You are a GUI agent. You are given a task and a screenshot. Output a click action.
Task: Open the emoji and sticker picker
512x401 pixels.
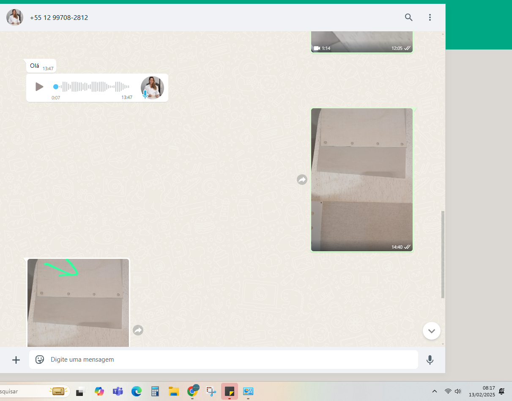[x=40, y=360]
